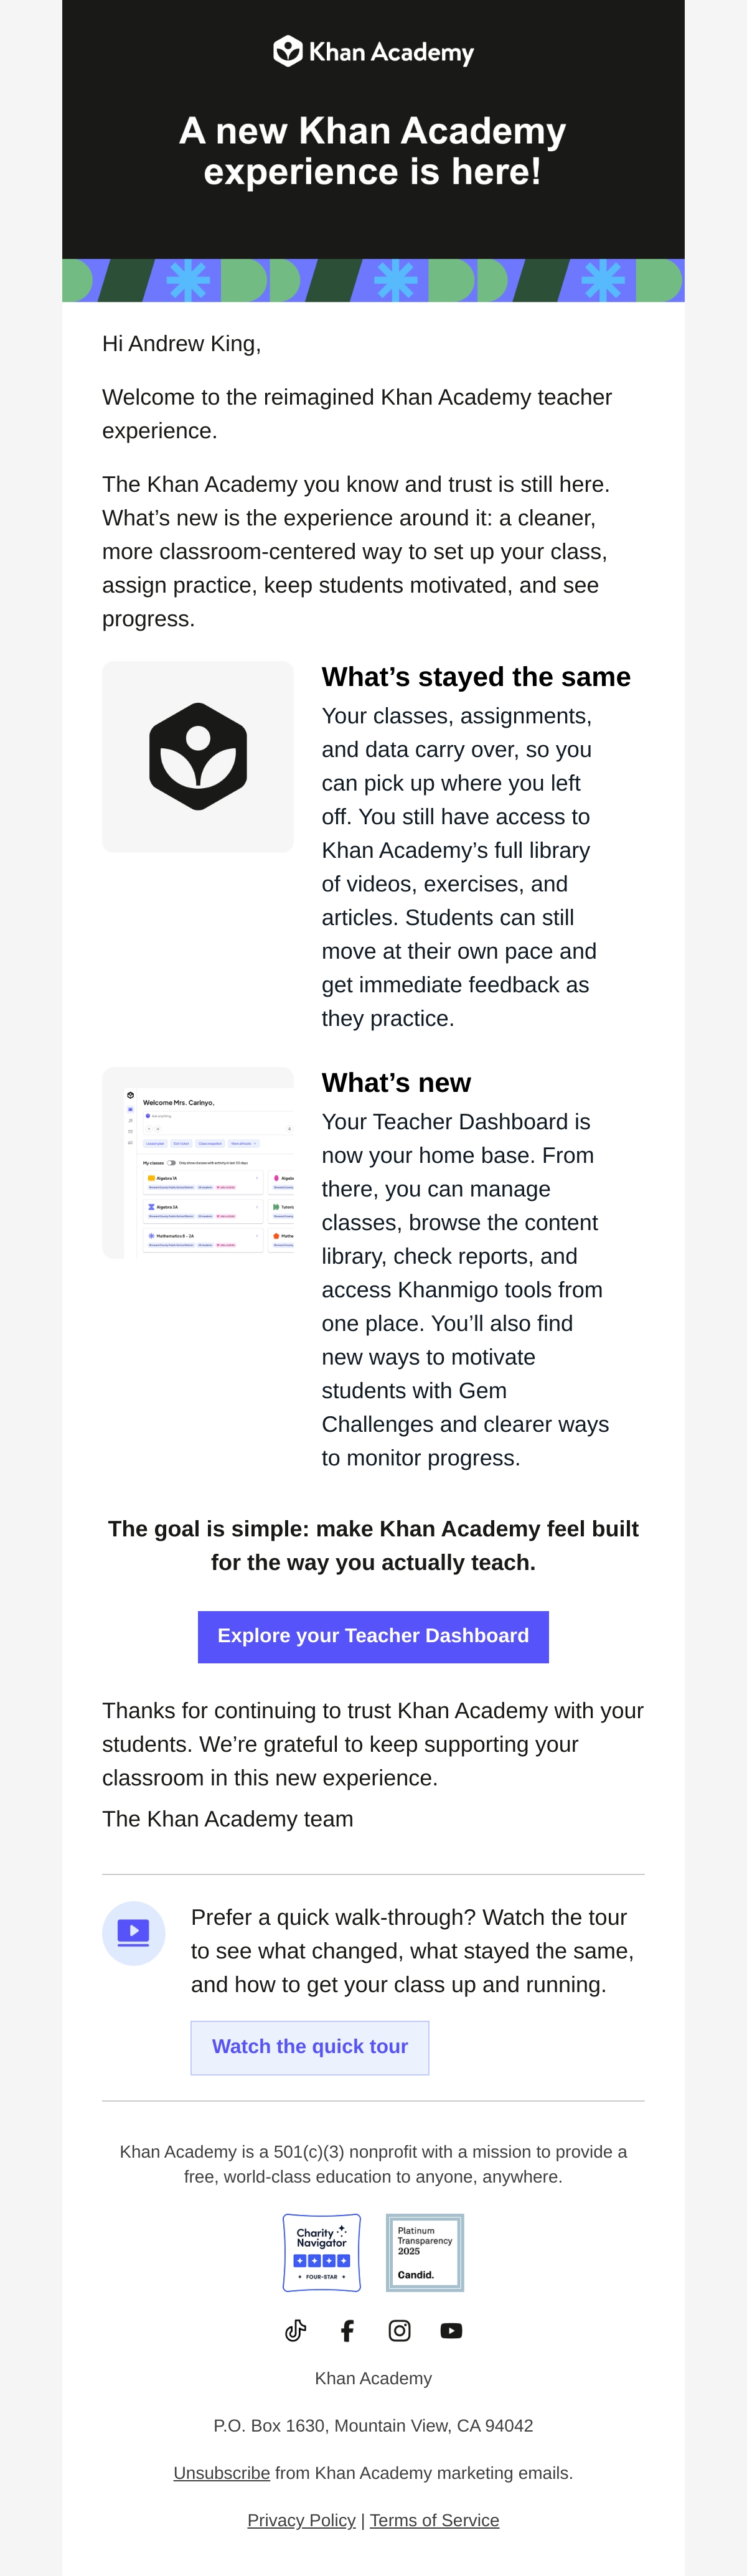Click the Khan Academy logo in the header
Viewport: 747px width, 2576px height.
pos(373,51)
